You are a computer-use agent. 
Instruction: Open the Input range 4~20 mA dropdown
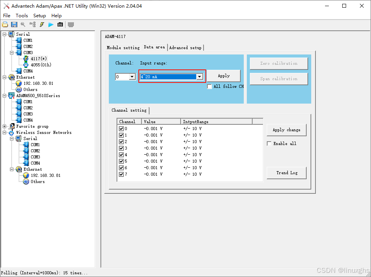point(199,77)
